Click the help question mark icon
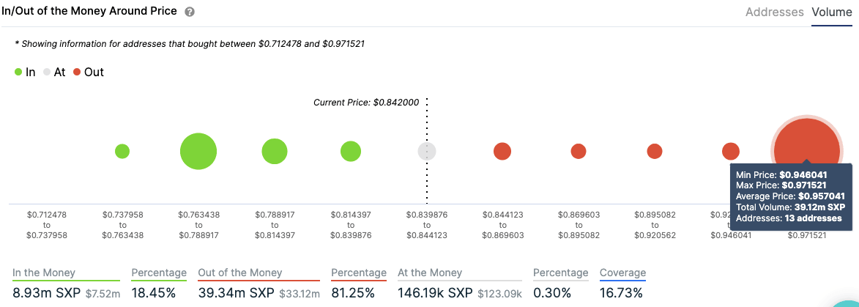859x307 pixels. click(190, 12)
